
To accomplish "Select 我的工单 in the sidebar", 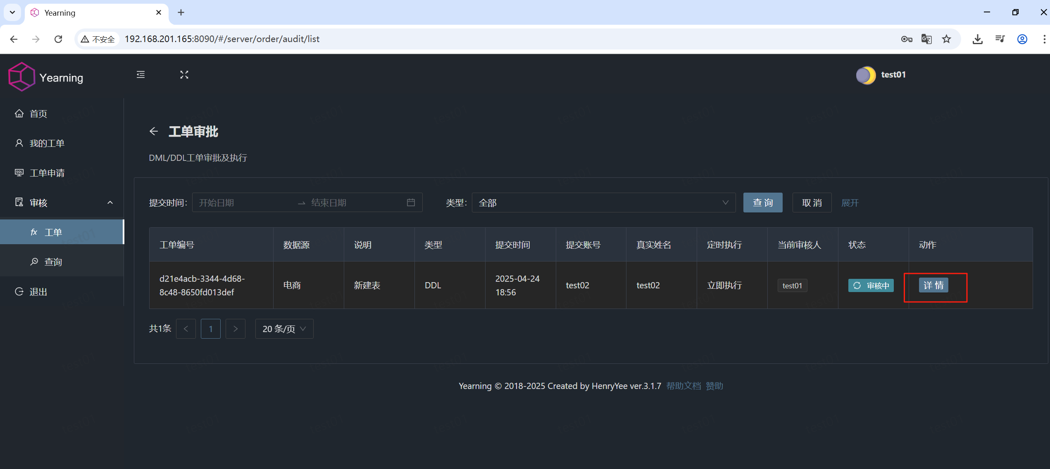I will tap(47, 143).
